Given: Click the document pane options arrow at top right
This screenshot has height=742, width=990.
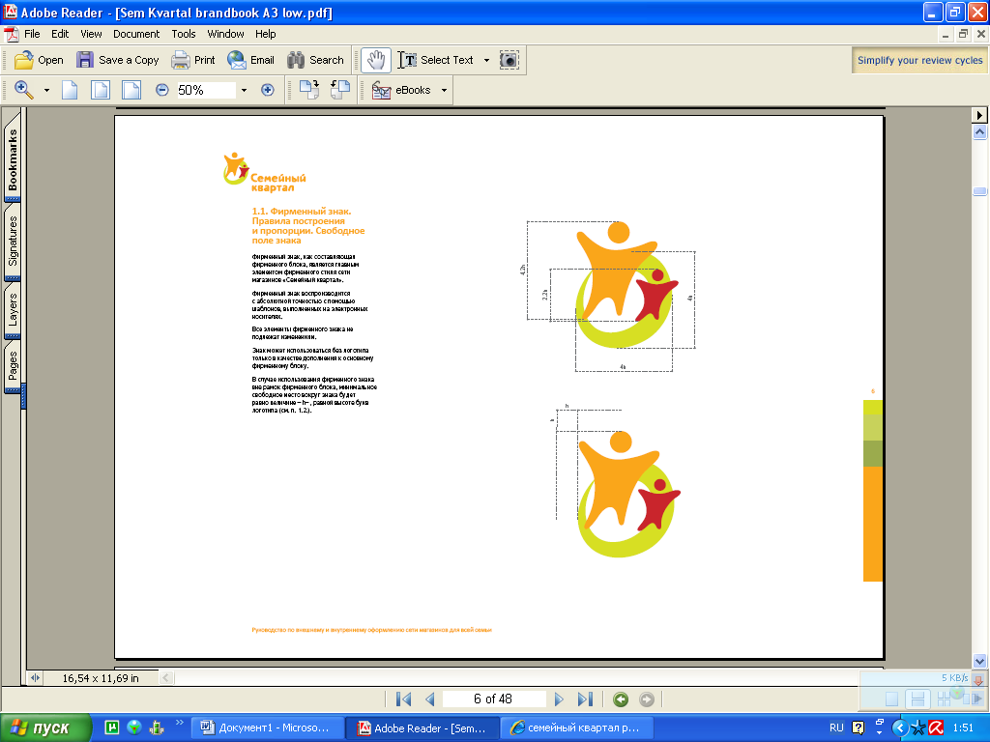Looking at the screenshot, I should [x=978, y=115].
